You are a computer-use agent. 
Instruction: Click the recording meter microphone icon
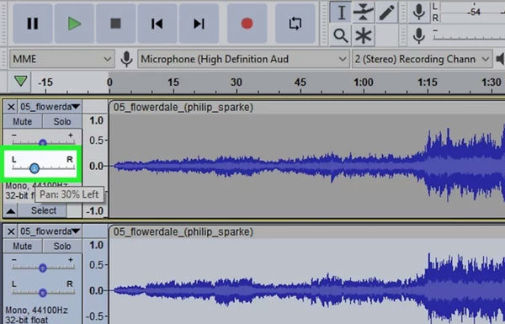click(419, 13)
